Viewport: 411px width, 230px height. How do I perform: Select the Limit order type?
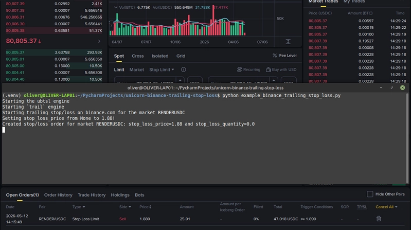coord(119,69)
